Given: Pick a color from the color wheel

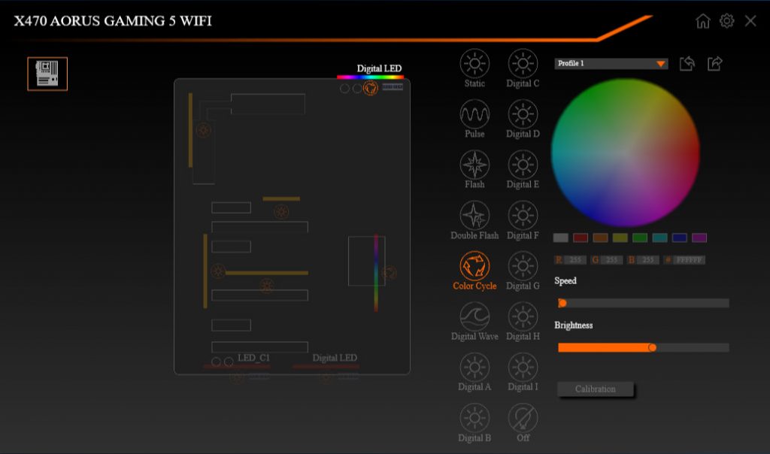Looking at the screenshot, I should (x=625, y=153).
